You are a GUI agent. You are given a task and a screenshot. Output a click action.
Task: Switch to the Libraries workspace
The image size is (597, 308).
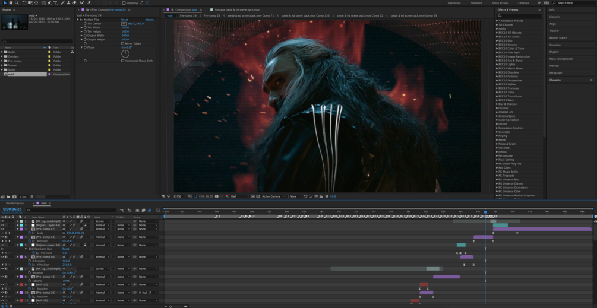tap(523, 2)
